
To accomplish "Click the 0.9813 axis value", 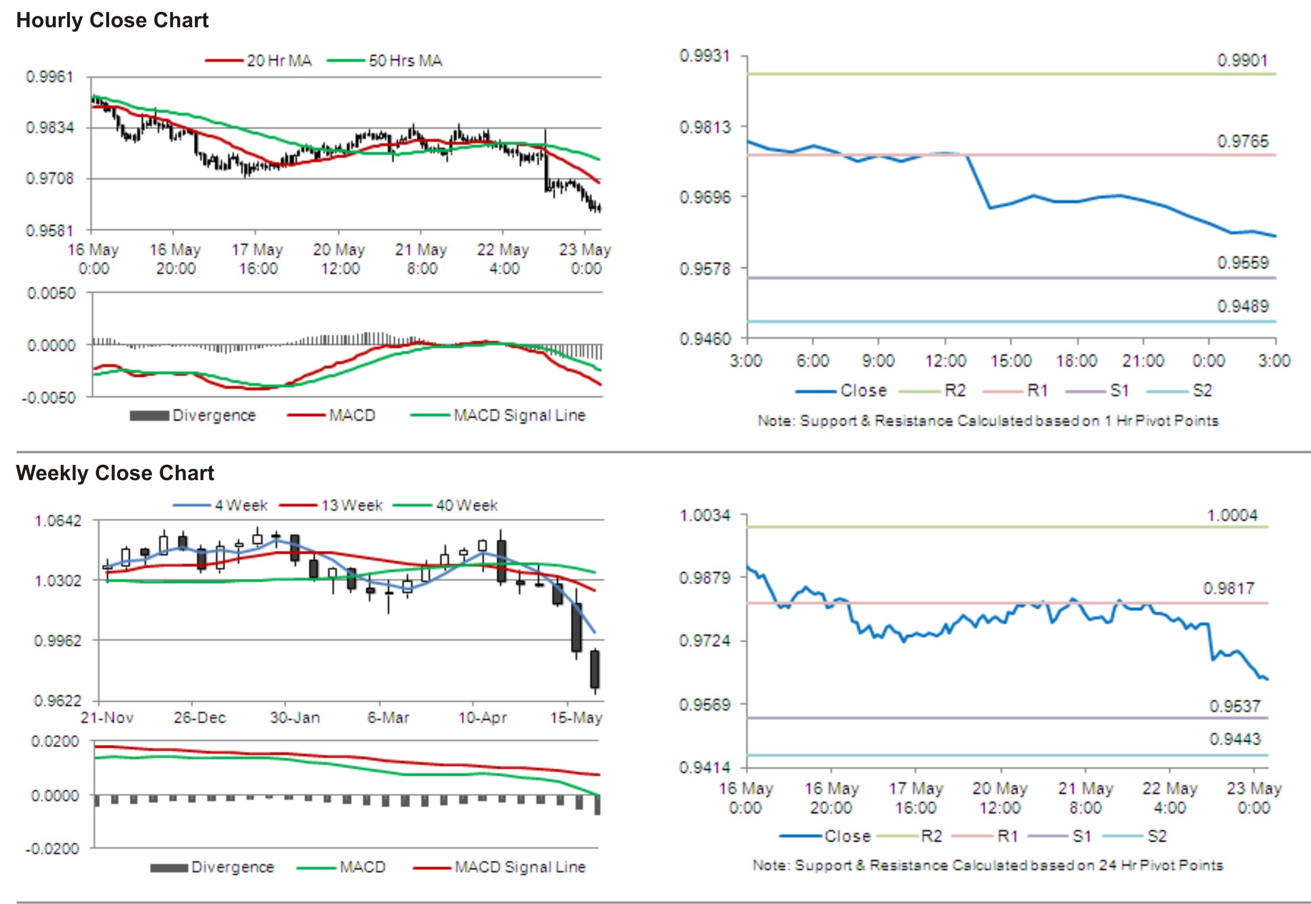I will 705,127.
